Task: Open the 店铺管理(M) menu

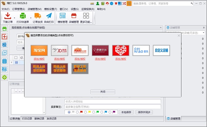Action: pos(34,9)
